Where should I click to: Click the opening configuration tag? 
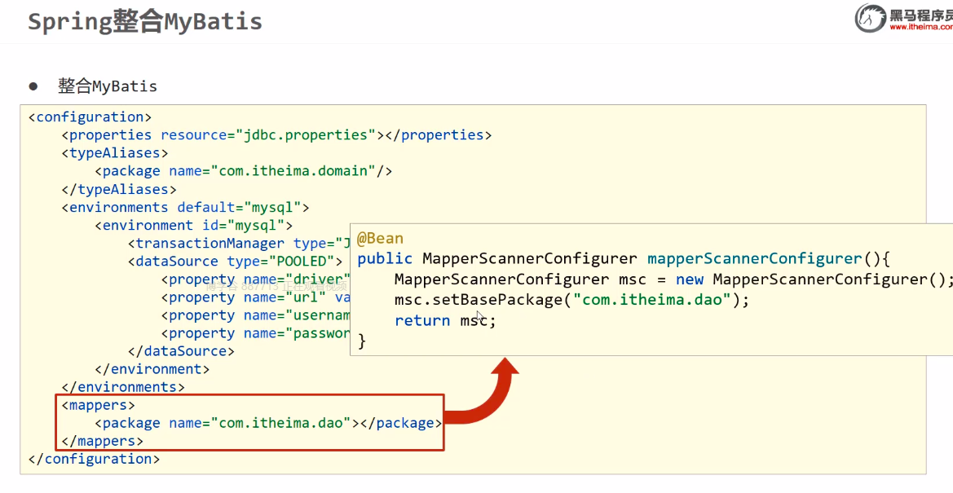(x=90, y=117)
